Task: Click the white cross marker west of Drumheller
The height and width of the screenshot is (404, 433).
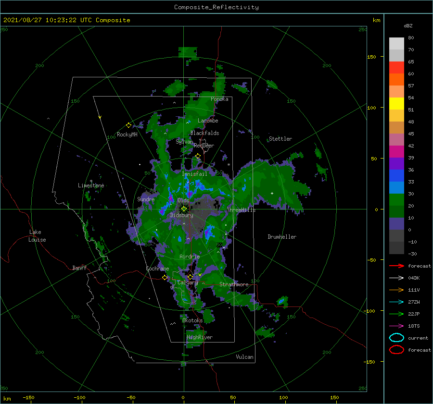Action: [272, 193]
